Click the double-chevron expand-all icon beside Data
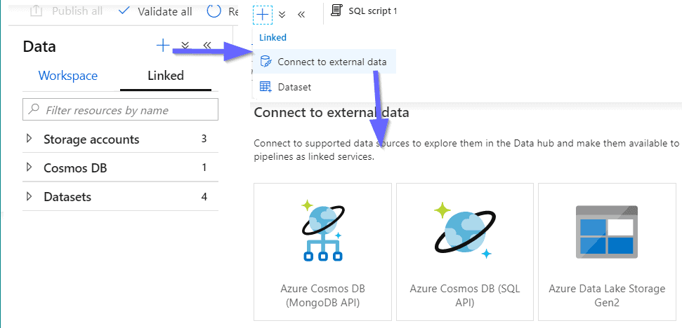682x328 pixels. (185, 46)
